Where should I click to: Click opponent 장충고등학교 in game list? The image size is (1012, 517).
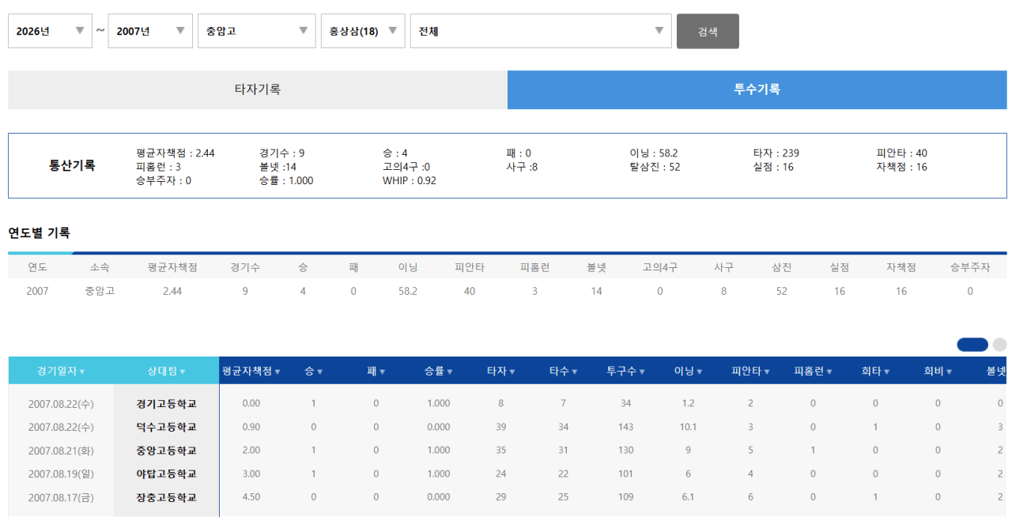tap(166, 497)
